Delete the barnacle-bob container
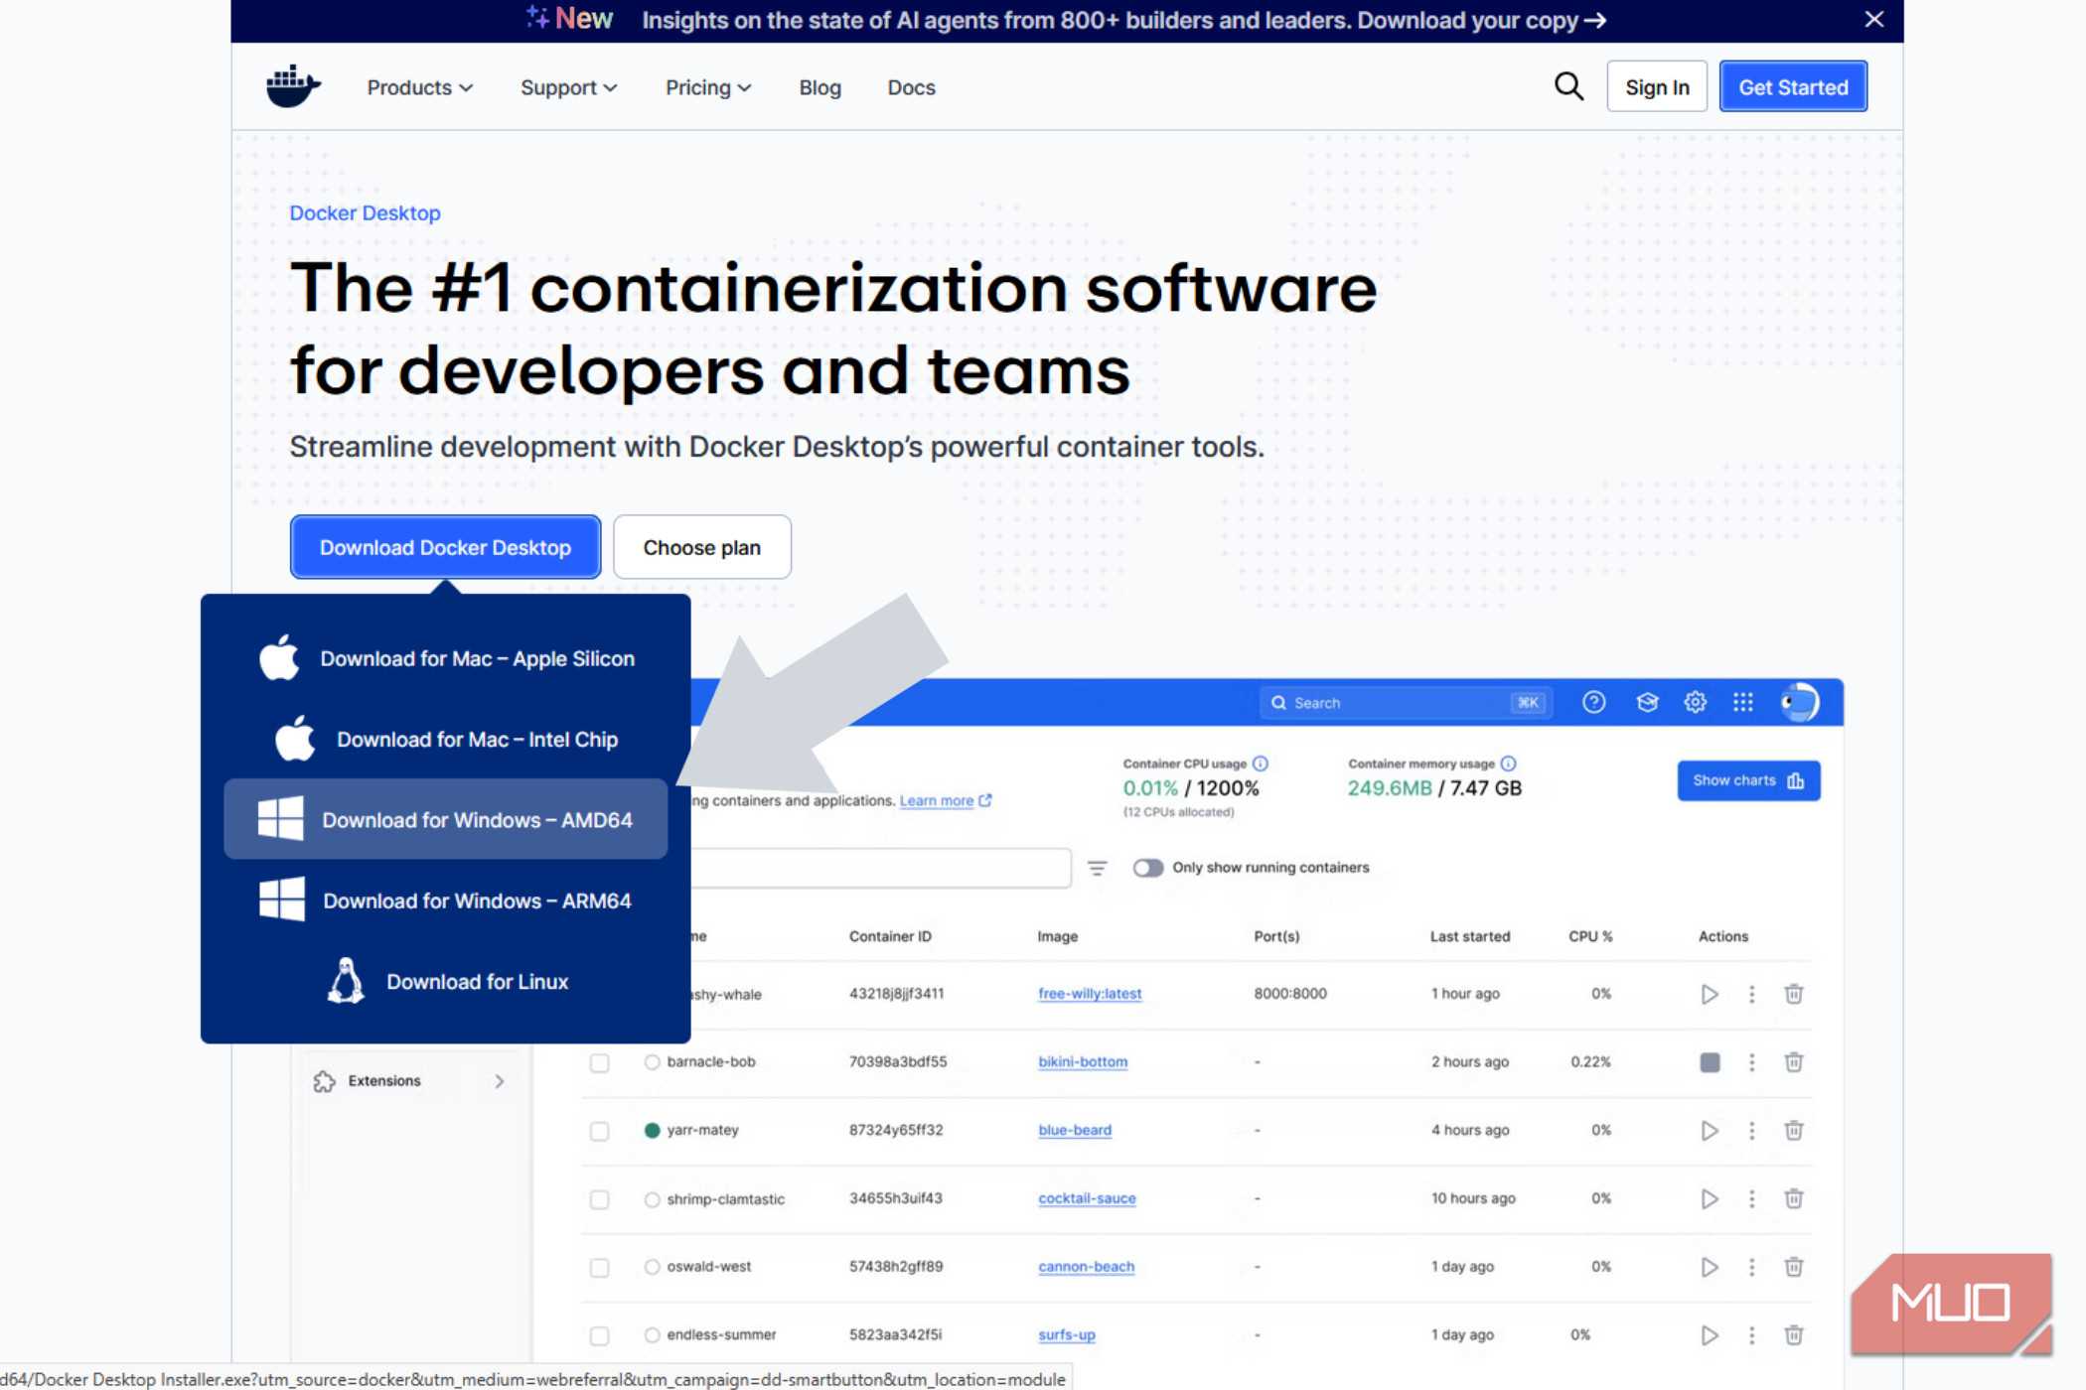The image size is (2086, 1390). click(x=1794, y=1062)
